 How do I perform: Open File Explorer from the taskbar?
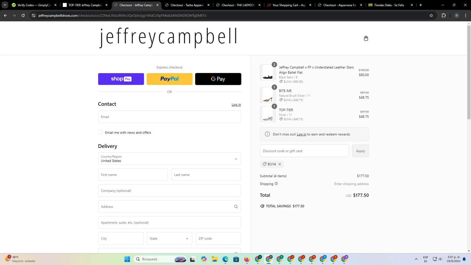point(214,259)
